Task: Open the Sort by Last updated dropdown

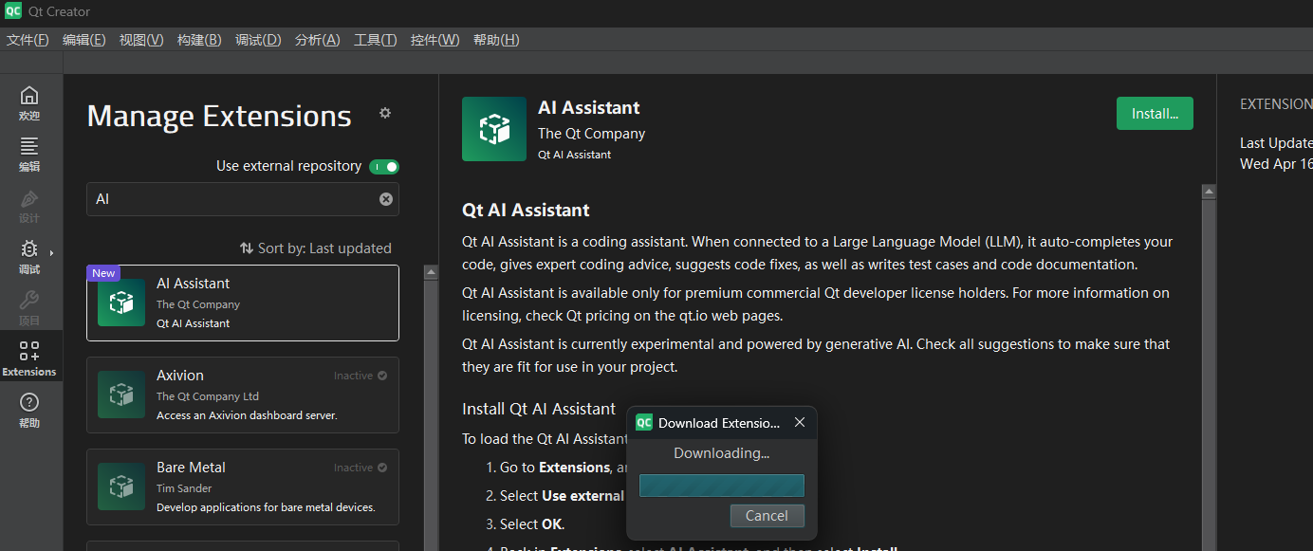Action: (x=316, y=248)
